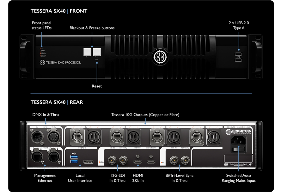282x192 pixels.
Task: Click output B fibre port
Action: (134, 137)
